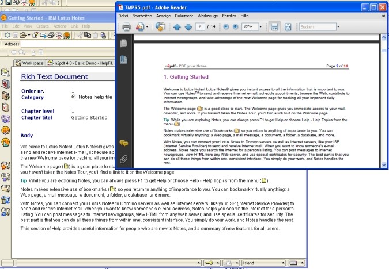The image size is (389, 269).
Task: Expand the status message history arrow
Action: pyautogui.click(x=199, y=263)
